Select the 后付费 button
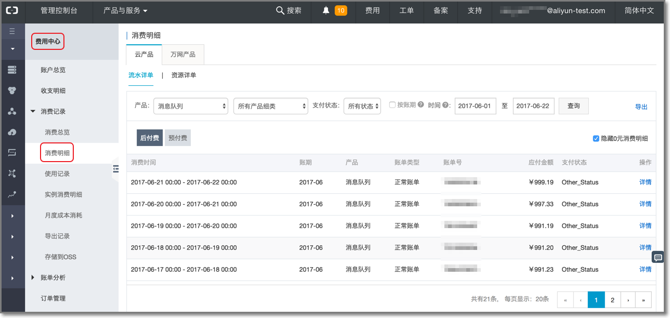 pos(150,138)
